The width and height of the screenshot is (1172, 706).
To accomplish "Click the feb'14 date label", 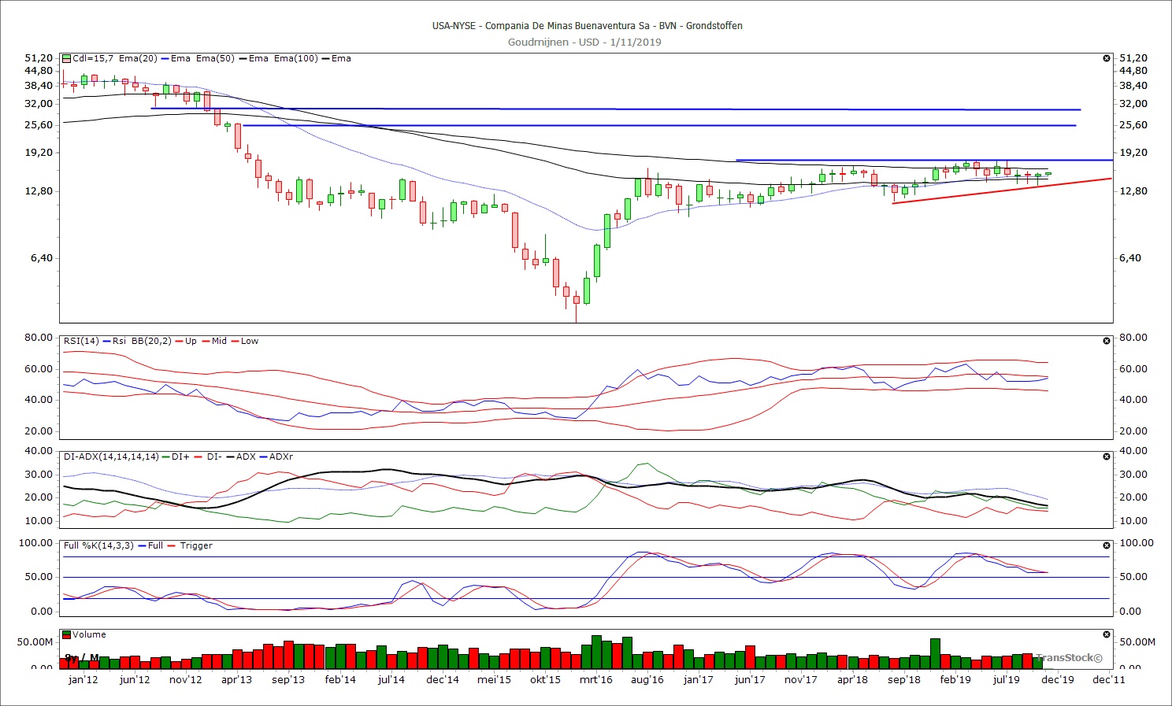I will (x=340, y=680).
